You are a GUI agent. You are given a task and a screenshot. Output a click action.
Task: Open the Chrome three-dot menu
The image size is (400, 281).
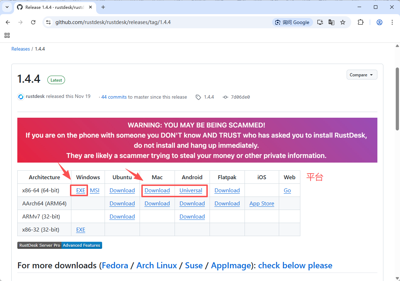pos(392,22)
